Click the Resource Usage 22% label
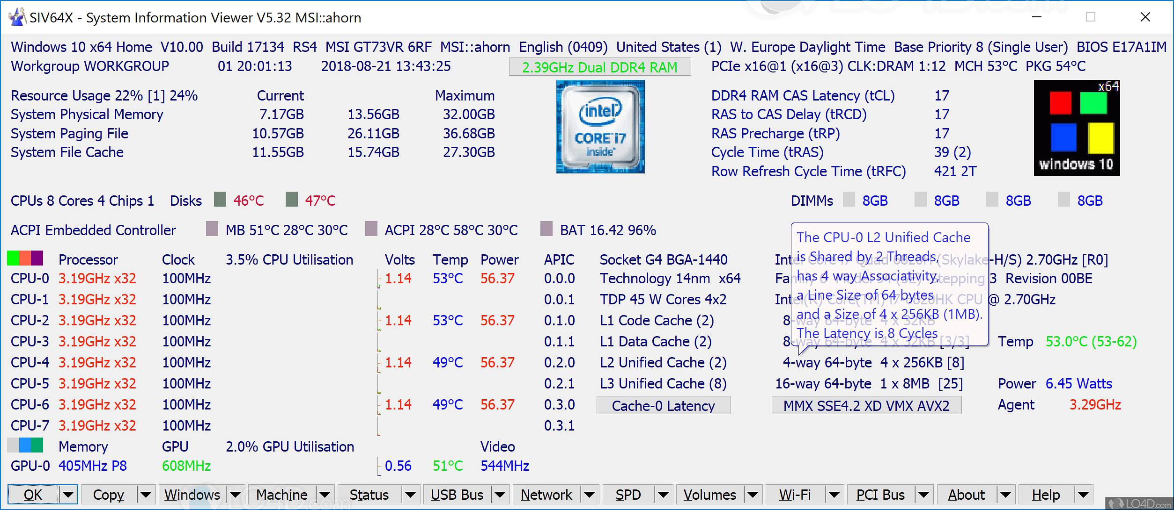Screen dimensions: 1174x510 [x=77, y=96]
